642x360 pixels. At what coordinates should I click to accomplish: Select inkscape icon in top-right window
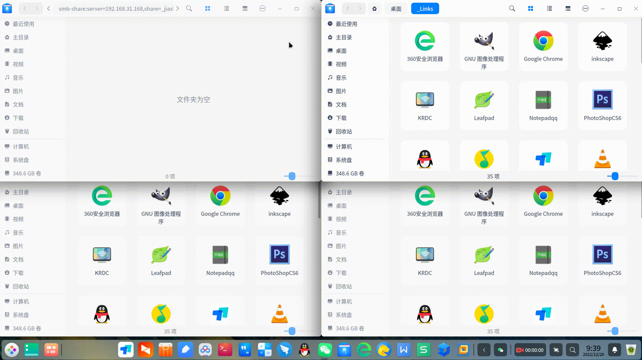click(602, 41)
